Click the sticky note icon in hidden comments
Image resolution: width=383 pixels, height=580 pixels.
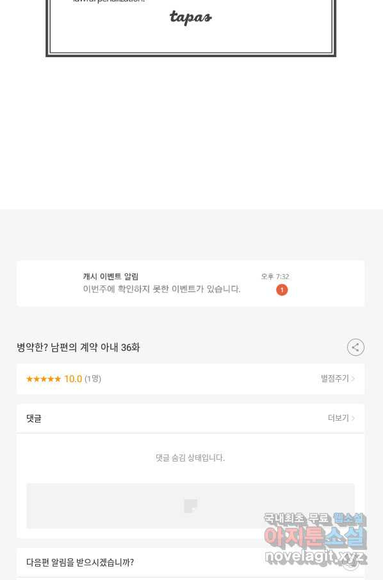pyautogui.click(x=191, y=506)
